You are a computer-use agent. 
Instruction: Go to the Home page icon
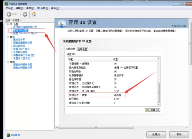click(x=34, y=14)
